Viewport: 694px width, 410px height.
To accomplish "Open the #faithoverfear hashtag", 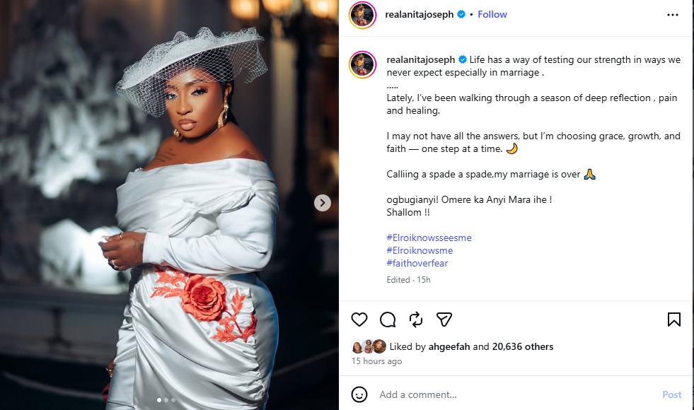I will (417, 263).
